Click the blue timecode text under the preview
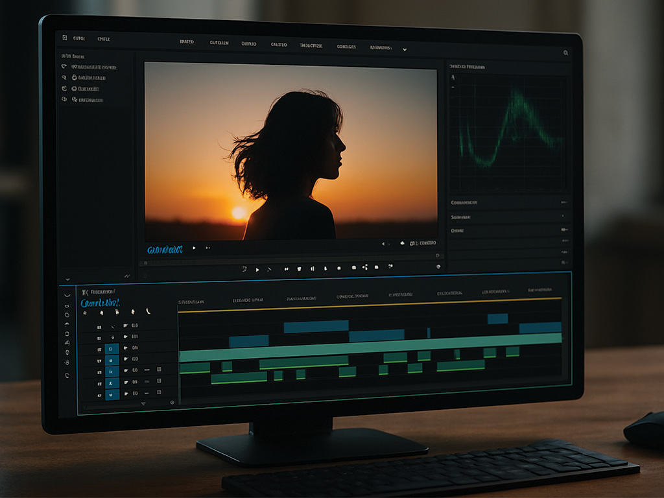 [164, 249]
